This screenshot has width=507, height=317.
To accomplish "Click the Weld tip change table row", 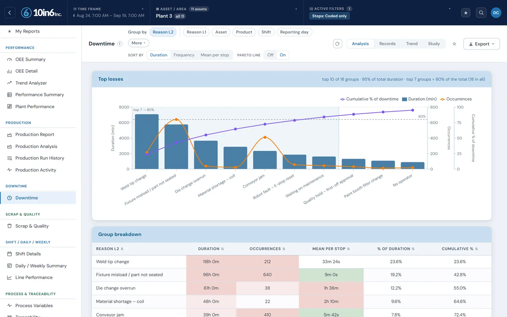I will (292, 262).
